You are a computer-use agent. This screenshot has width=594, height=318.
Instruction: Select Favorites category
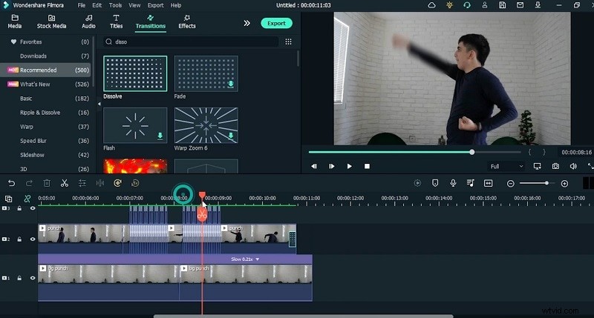point(45,42)
